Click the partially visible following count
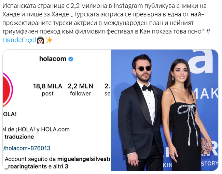222x174 pixels. coord(107,90)
